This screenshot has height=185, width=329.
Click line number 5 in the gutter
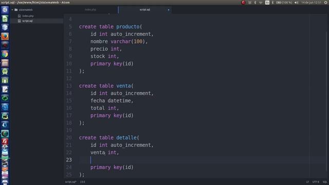[70, 27]
